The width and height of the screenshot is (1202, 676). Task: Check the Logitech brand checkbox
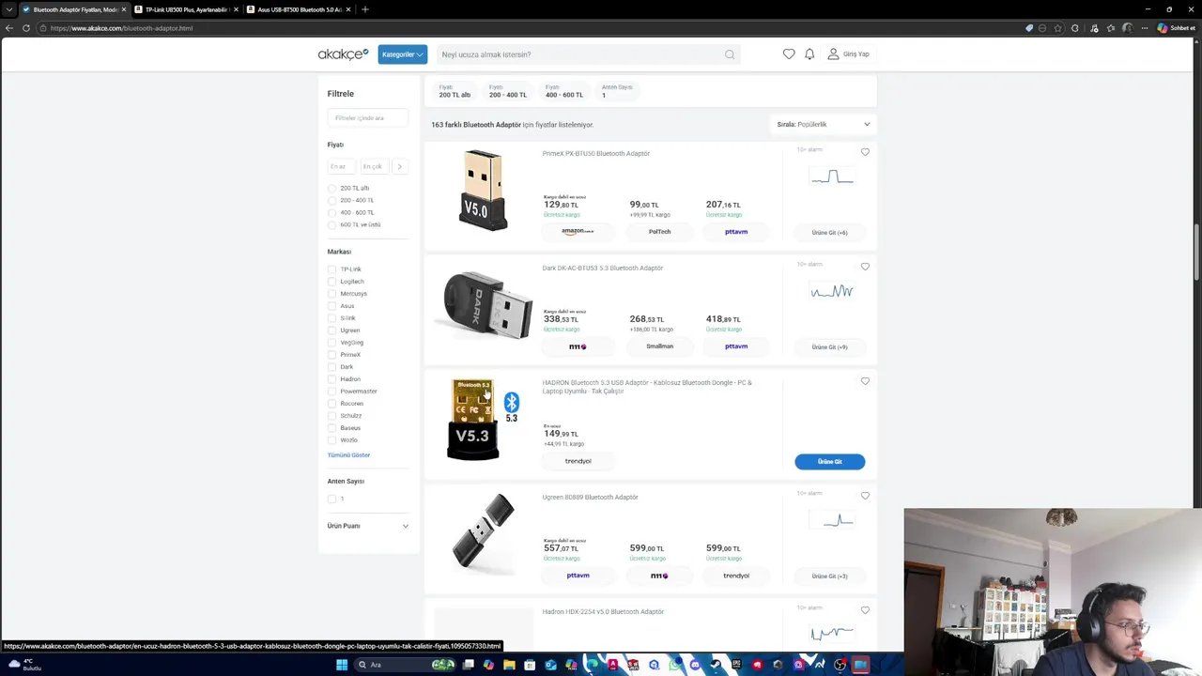click(331, 282)
